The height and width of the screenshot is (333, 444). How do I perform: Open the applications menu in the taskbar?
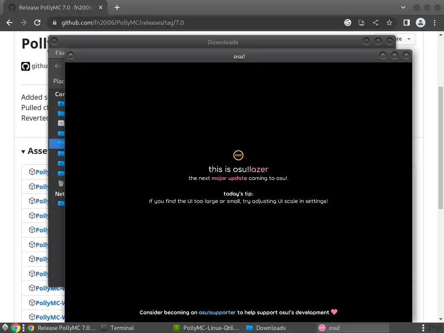tap(5, 328)
